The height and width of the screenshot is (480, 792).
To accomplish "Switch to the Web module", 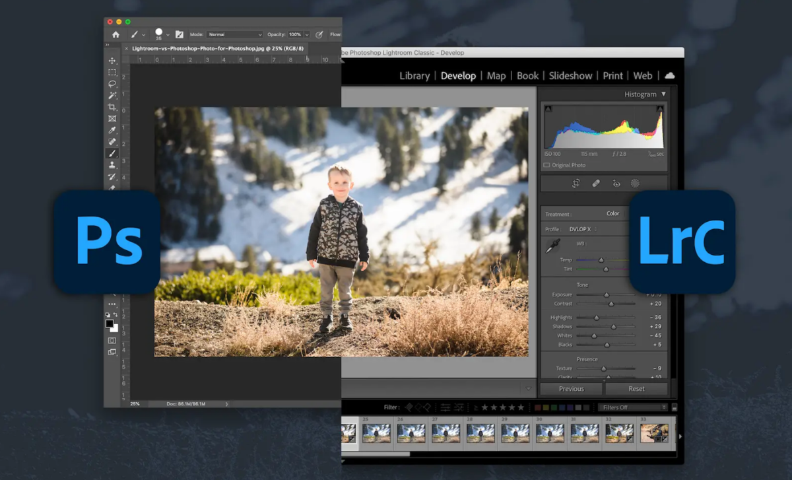I will coord(643,76).
